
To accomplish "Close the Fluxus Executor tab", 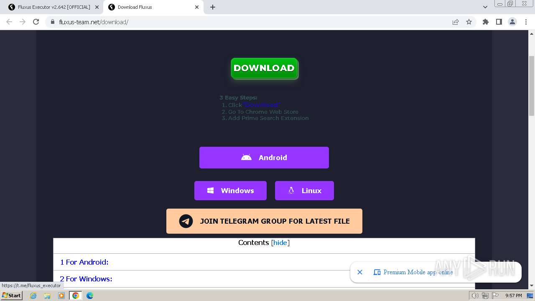I will coord(97,7).
